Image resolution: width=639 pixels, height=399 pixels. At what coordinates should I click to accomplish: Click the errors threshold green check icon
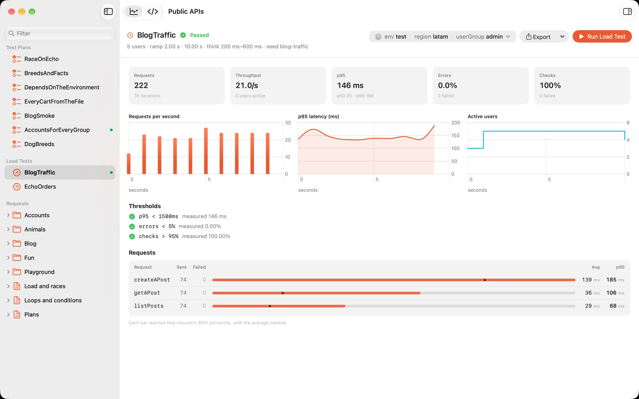132,226
